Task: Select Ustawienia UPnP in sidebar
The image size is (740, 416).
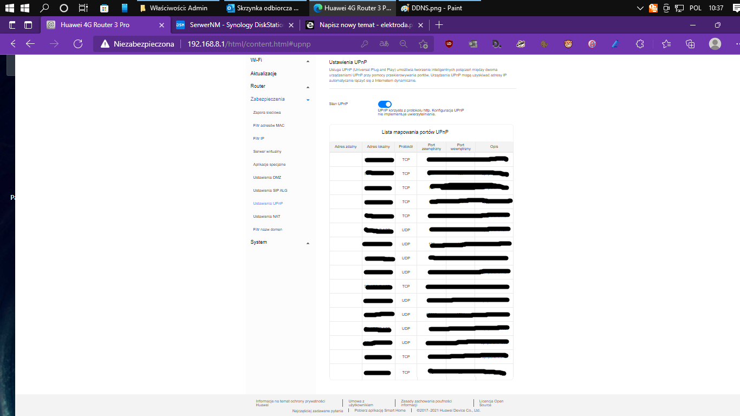Action: point(268,203)
